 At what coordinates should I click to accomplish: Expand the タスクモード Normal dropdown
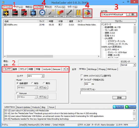pyautogui.click(x=128, y=65)
